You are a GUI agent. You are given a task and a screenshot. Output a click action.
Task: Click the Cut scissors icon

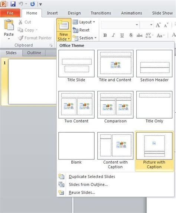(x=20, y=22)
